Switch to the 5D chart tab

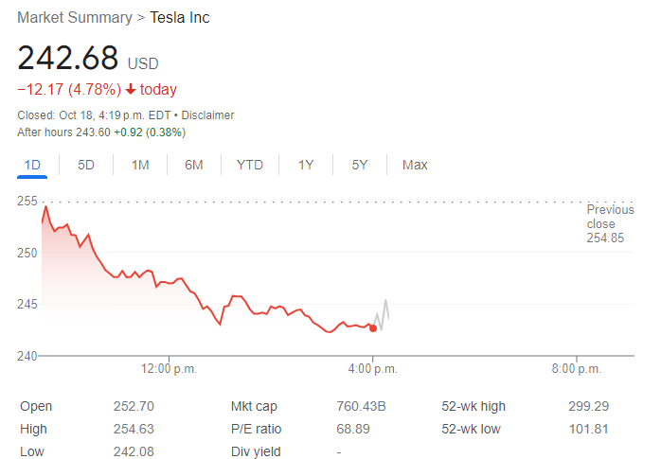tap(86, 165)
